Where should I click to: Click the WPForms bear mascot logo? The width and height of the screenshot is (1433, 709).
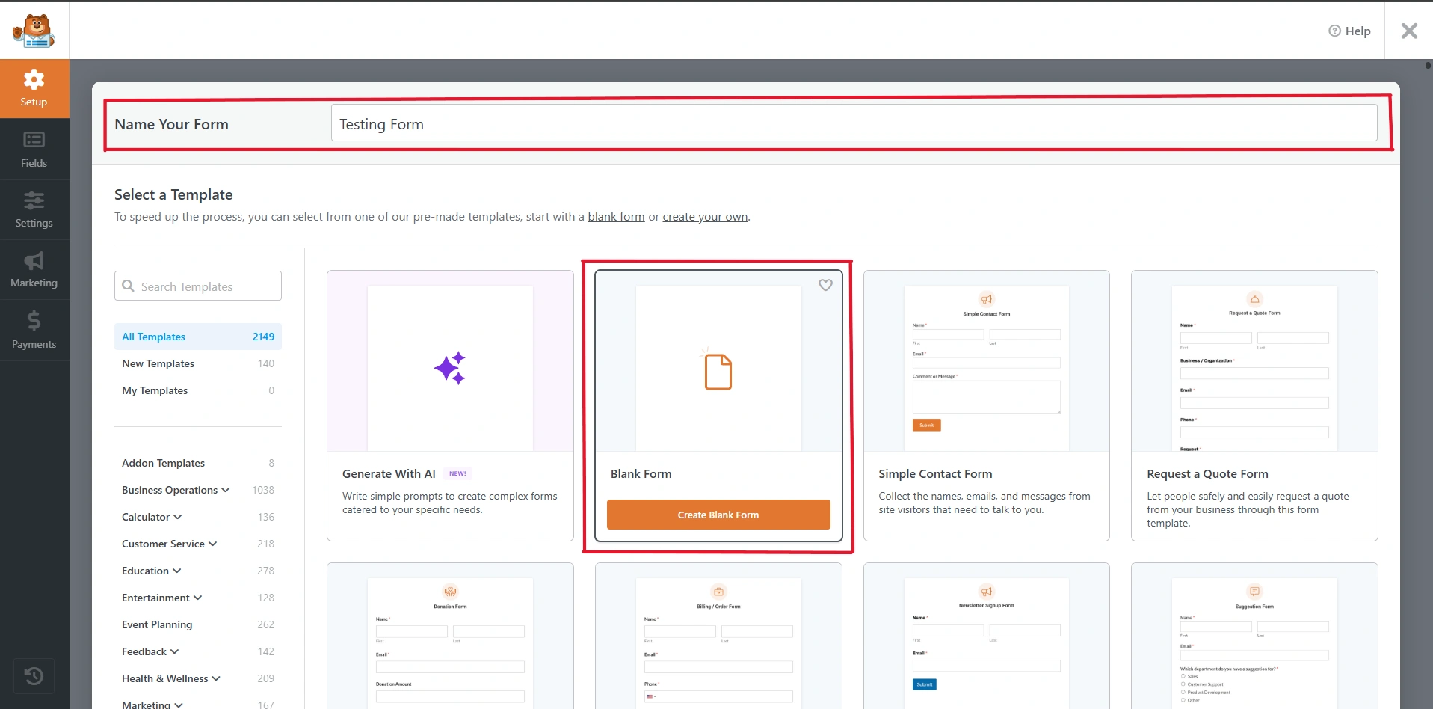click(x=34, y=31)
